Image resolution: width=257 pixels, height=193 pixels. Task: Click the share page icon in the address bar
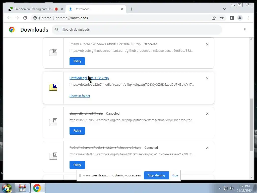coord(214,18)
